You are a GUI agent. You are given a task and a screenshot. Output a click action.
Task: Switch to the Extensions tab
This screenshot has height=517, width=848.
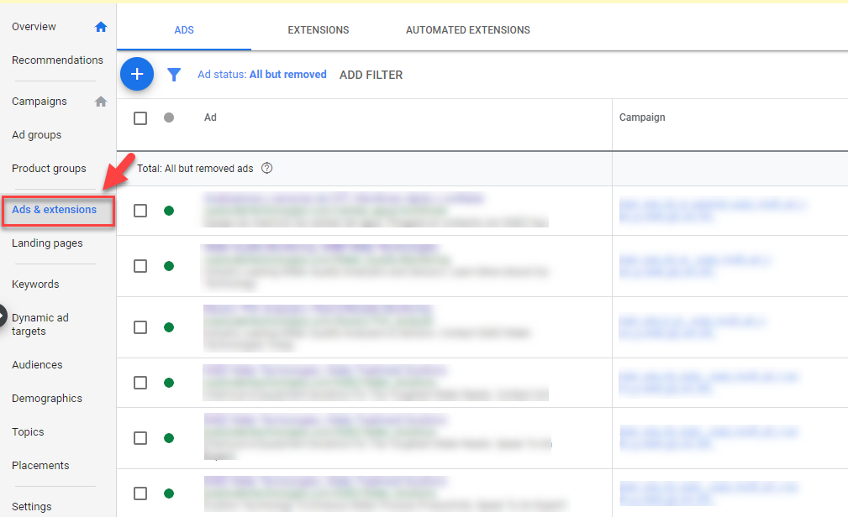(x=318, y=30)
